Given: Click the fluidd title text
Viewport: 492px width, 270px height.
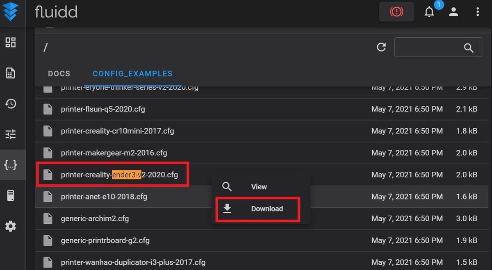Looking at the screenshot, I should [x=56, y=12].
